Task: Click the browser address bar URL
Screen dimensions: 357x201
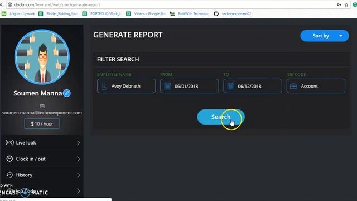Action: pos(57,5)
